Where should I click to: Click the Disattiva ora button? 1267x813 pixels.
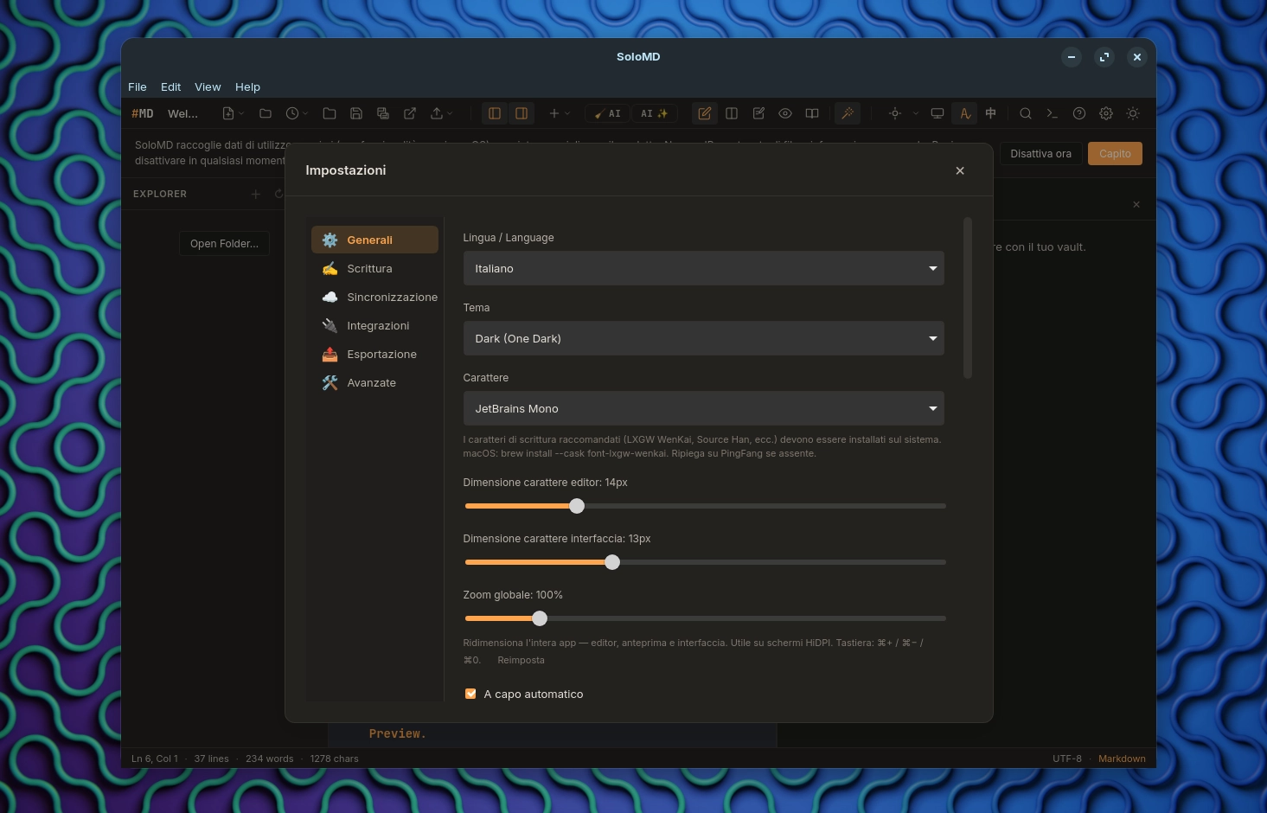(1040, 153)
